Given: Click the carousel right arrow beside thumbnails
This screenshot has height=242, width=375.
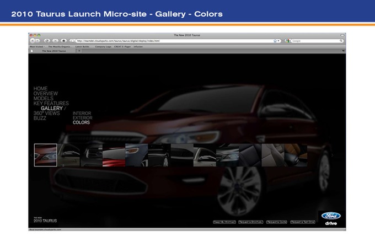Looking at the screenshot, I should point(333,155).
